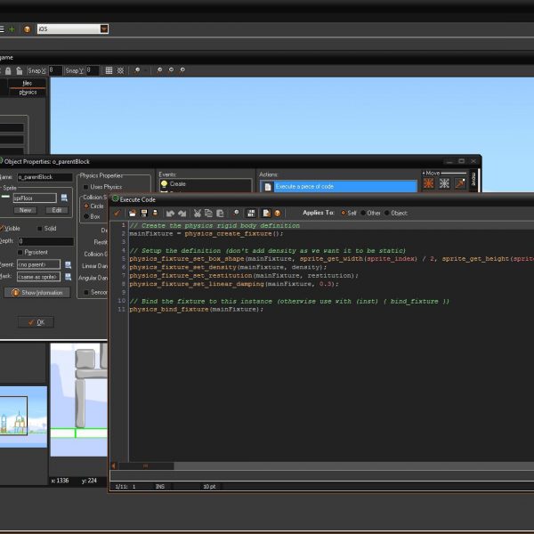This screenshot has width=534, height=534.
Task: Check the Solid checkbox
Action: pyautogui.click(x=39, y=229)
